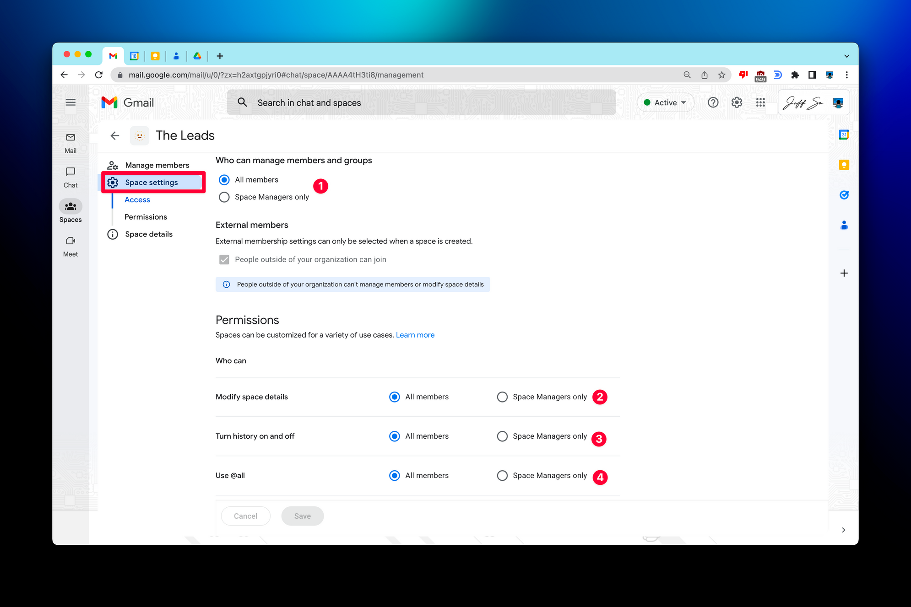Click the Cancel button
This screenshot has width=911, height=607.
[245, 516]
